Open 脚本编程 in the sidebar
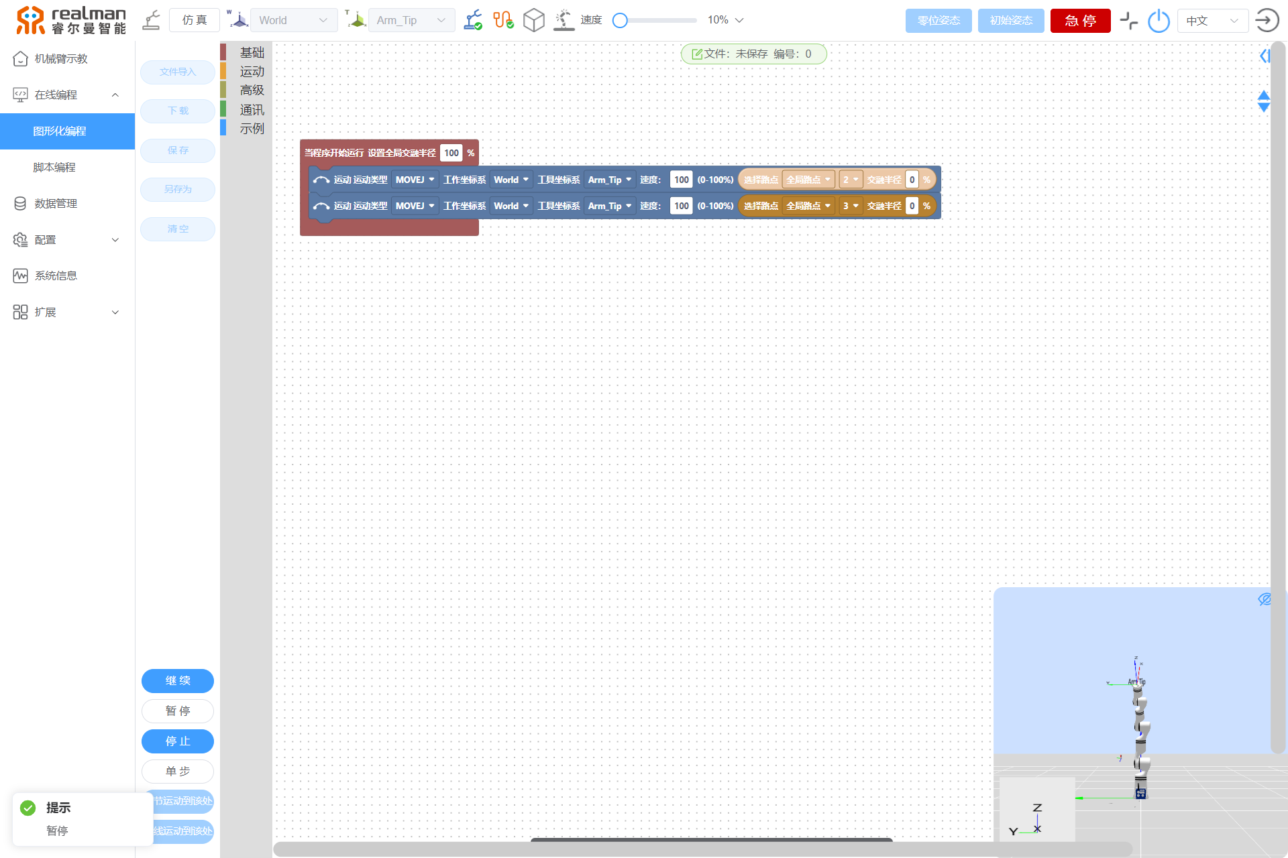1288x858 pixels. 54,168
